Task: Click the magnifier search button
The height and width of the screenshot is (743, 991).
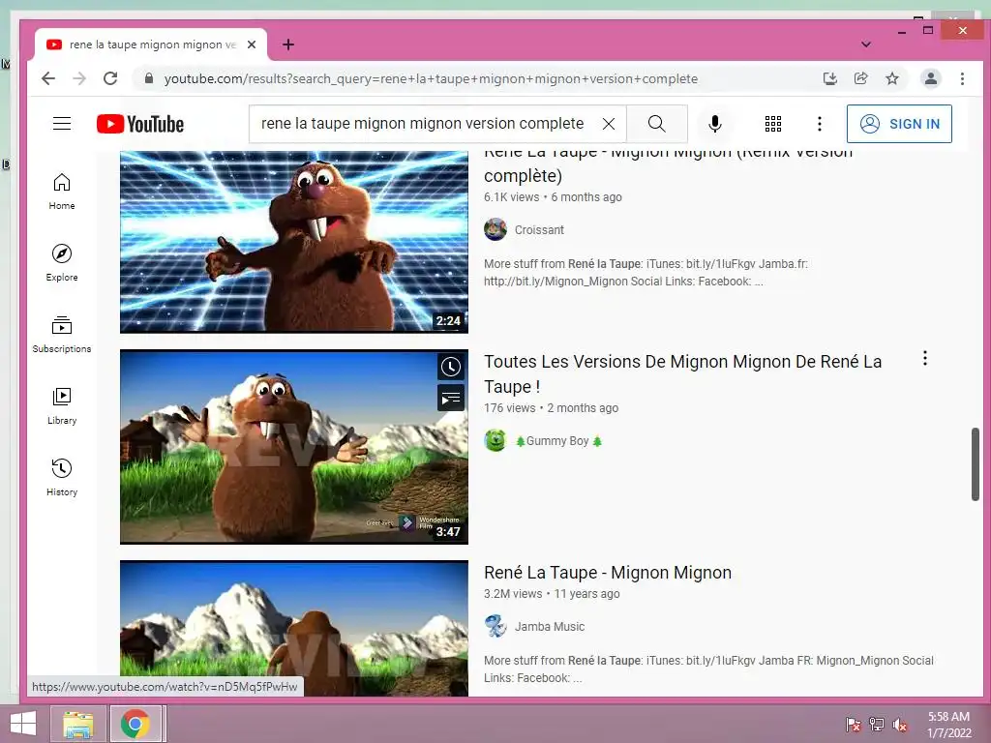Action: [657, 124]
